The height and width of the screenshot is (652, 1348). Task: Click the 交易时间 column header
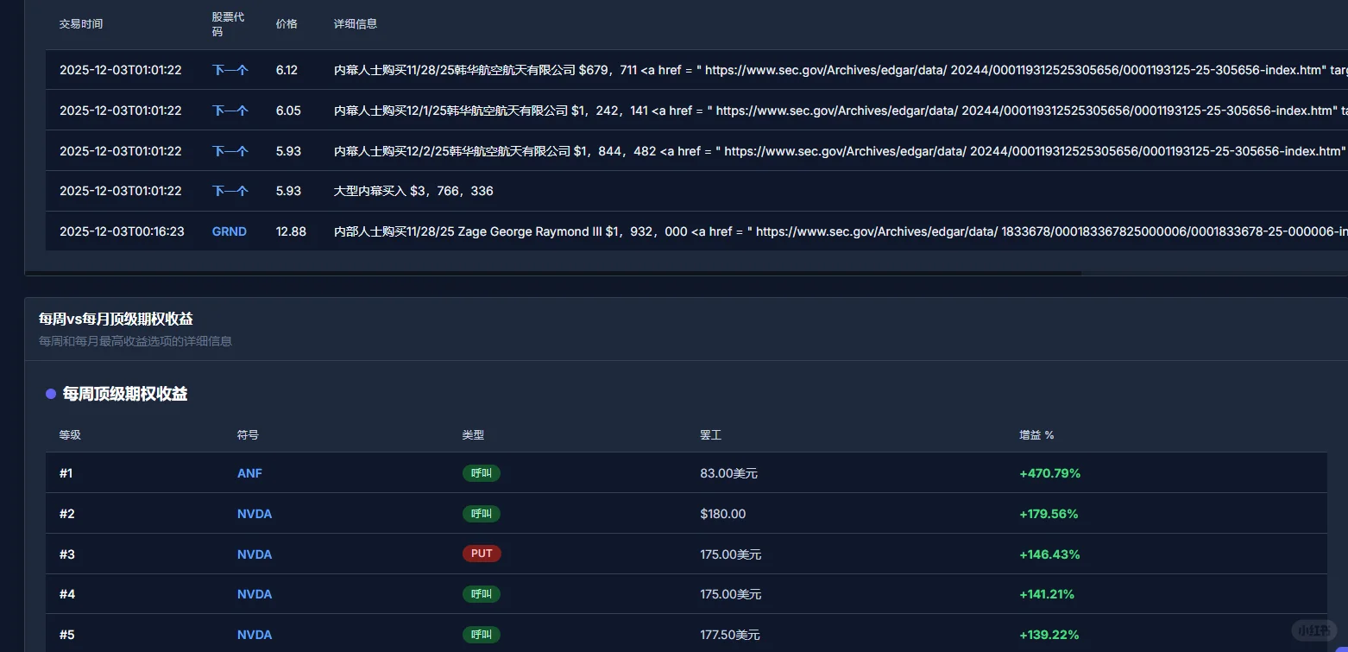point(81,24)
